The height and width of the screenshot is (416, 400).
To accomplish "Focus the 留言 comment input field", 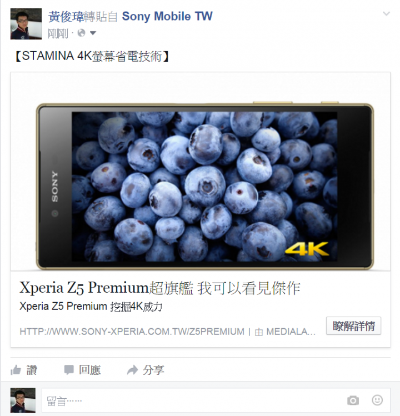I will pyautogui.click(x=216, y=400).
